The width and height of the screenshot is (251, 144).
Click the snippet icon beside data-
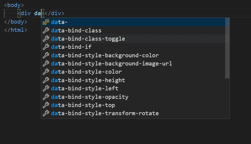coord(46,22)
